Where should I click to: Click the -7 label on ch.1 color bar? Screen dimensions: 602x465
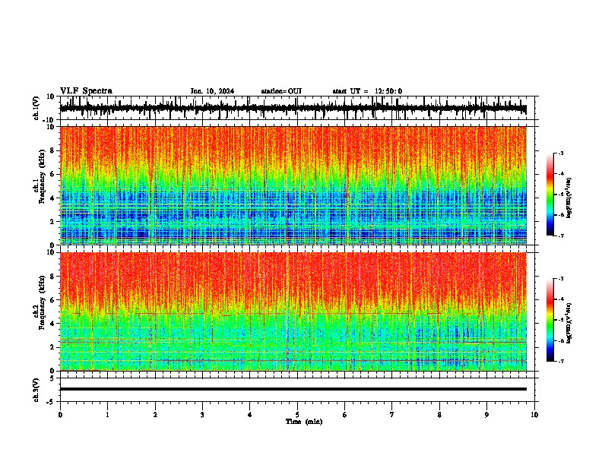560,236
